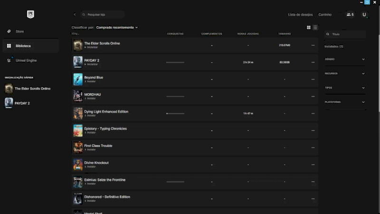Screen dimensions: 380x214
Task: Expand the Gênero filter
Action: [x=345, y=59]
